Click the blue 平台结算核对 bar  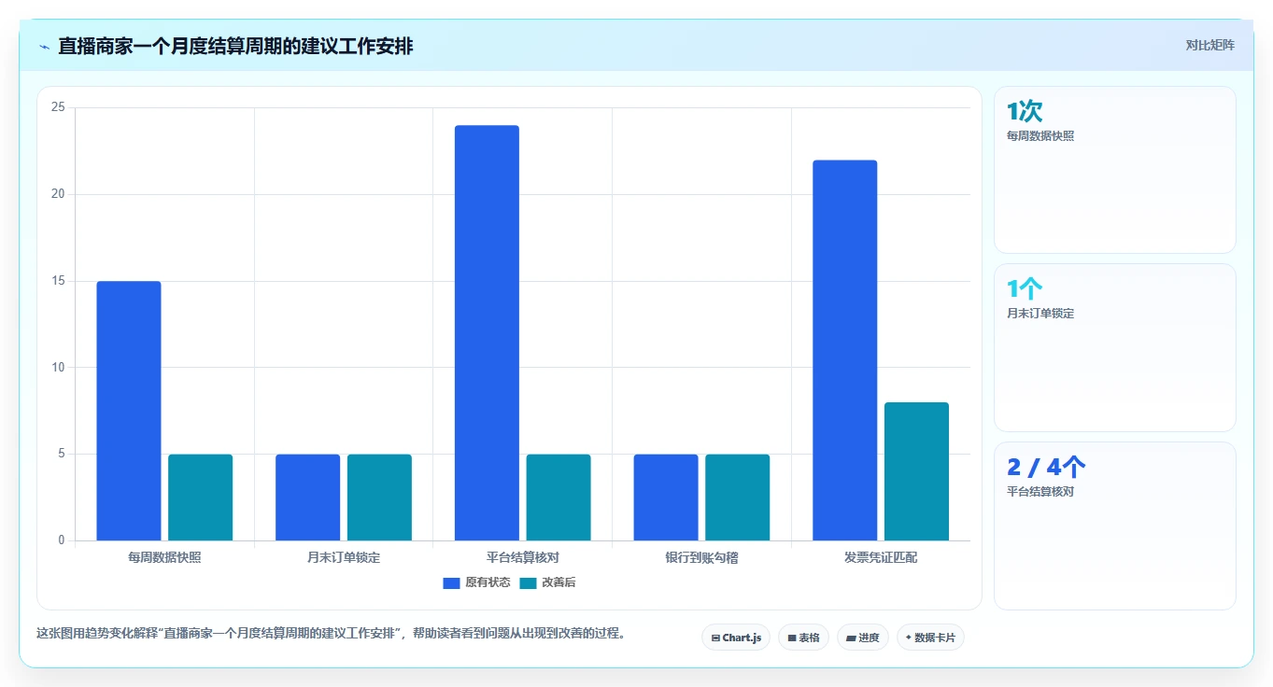(487, 333)
